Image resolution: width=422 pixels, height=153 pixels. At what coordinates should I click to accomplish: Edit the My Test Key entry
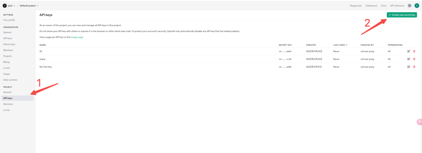(x=409, y=67)
